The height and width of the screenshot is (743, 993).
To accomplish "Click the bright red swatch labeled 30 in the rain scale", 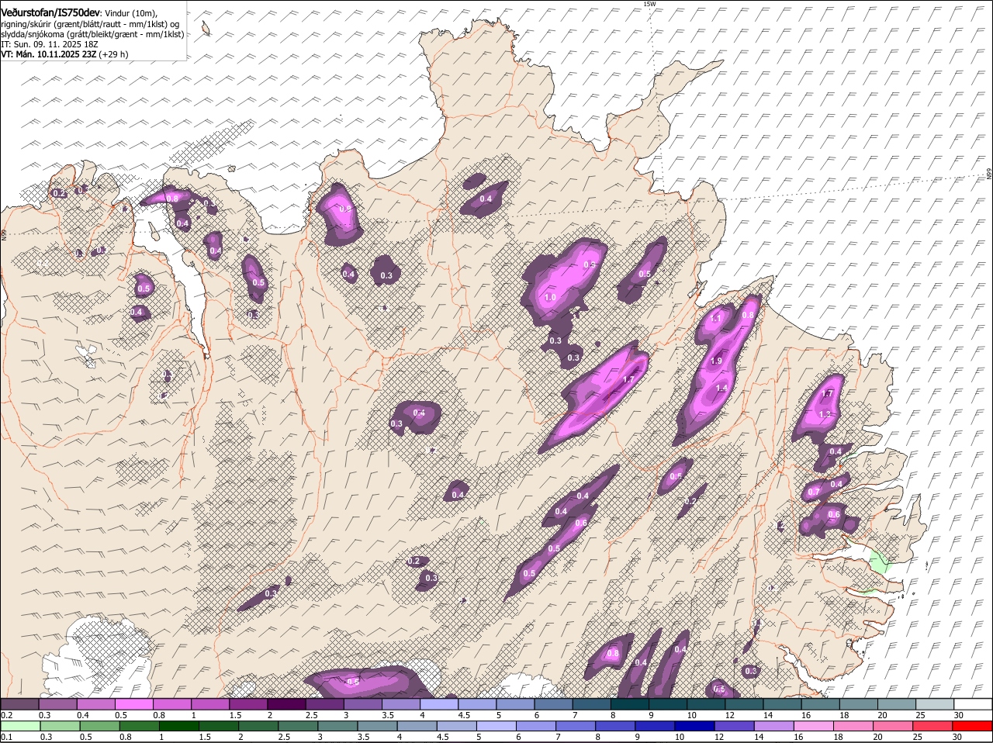I will pyautogui.click(x=974, y=726).
